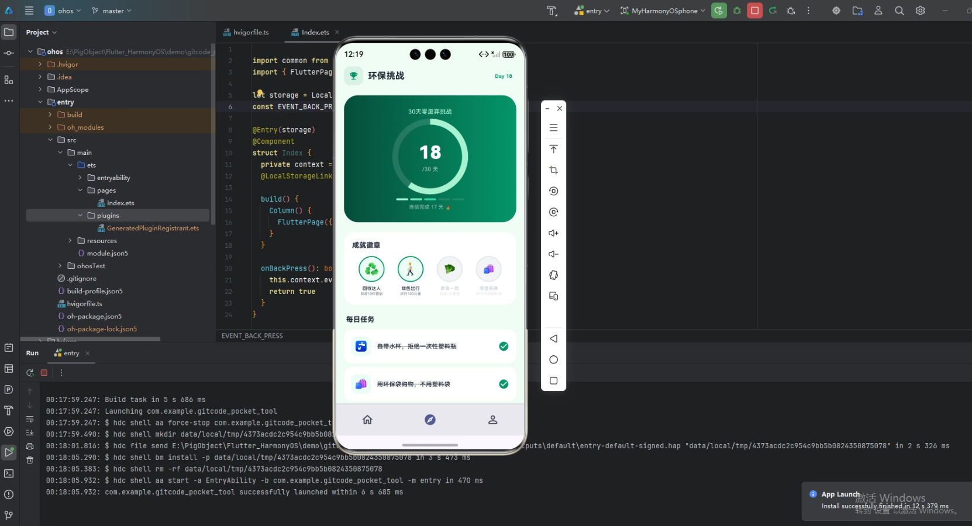Screen dimensions: 972x526
Task: Take a screenshot with previewer crop icon
Action: point(553,170)
